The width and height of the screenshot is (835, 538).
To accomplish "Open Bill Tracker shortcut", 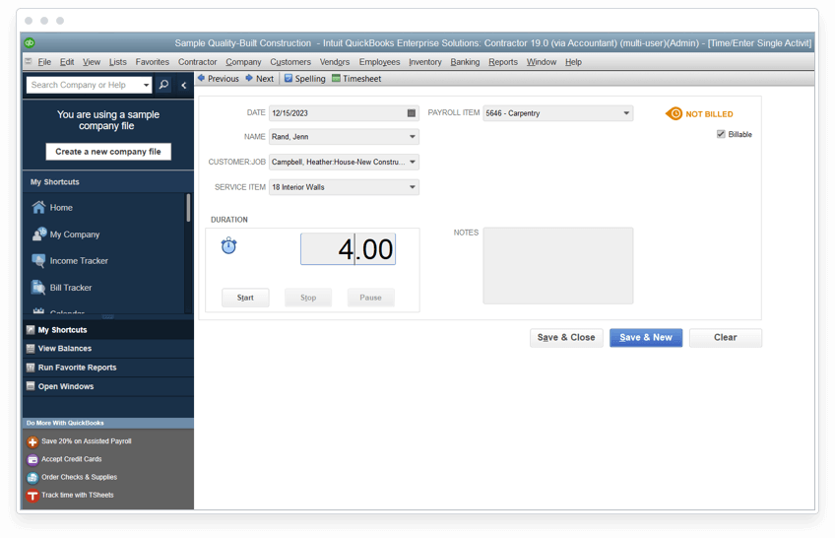I will pos(62,287).
